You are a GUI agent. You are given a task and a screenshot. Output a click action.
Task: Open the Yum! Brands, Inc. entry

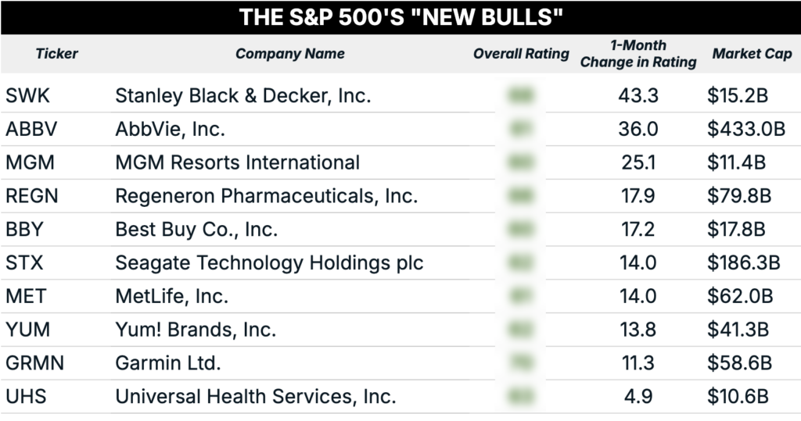[x=196, y=330]
